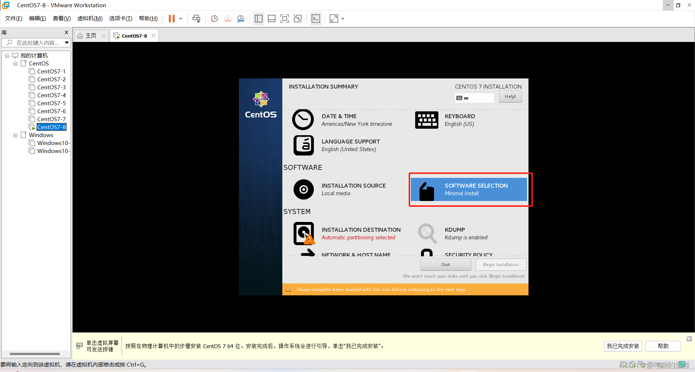
Task: Collapse the Windows folder node
Action: click(x=15, y=135)
